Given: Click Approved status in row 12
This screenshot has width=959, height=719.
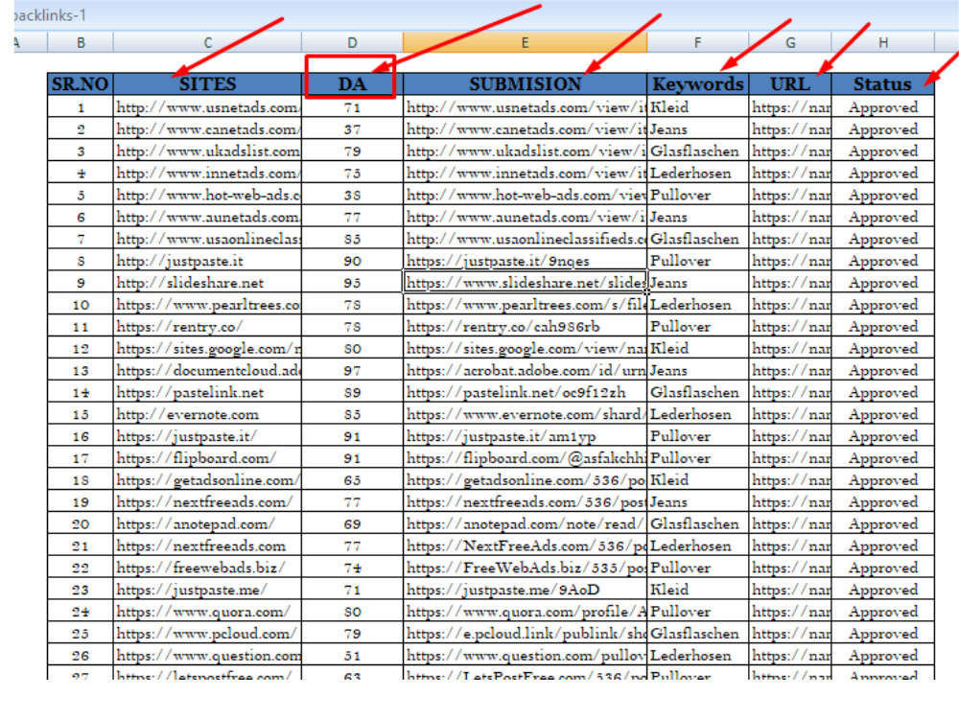Looking at the screenshot, I should coord(882,349).
